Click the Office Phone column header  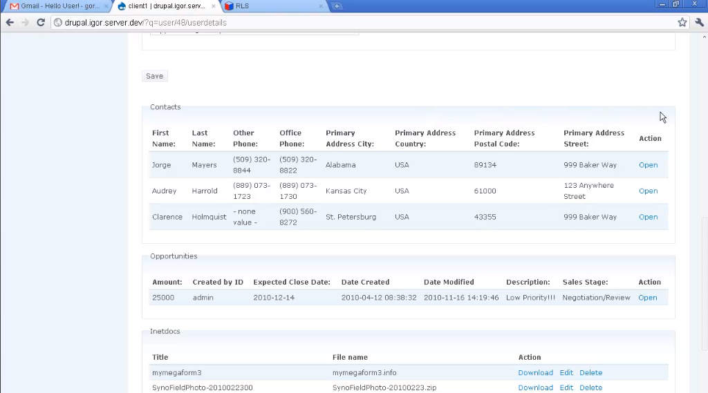pos(292,138)
